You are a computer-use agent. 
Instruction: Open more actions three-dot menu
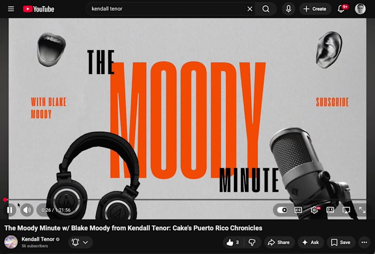coord(364,242)
